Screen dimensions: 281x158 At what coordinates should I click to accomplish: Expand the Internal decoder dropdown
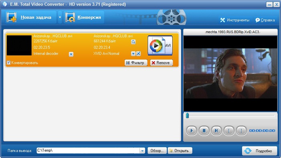coord(71,54)
